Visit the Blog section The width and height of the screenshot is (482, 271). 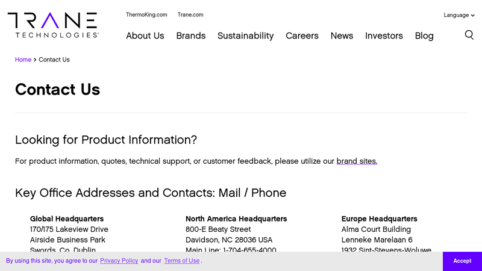(424, 36)
